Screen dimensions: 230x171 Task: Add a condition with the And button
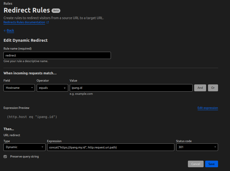click(200, 88)
